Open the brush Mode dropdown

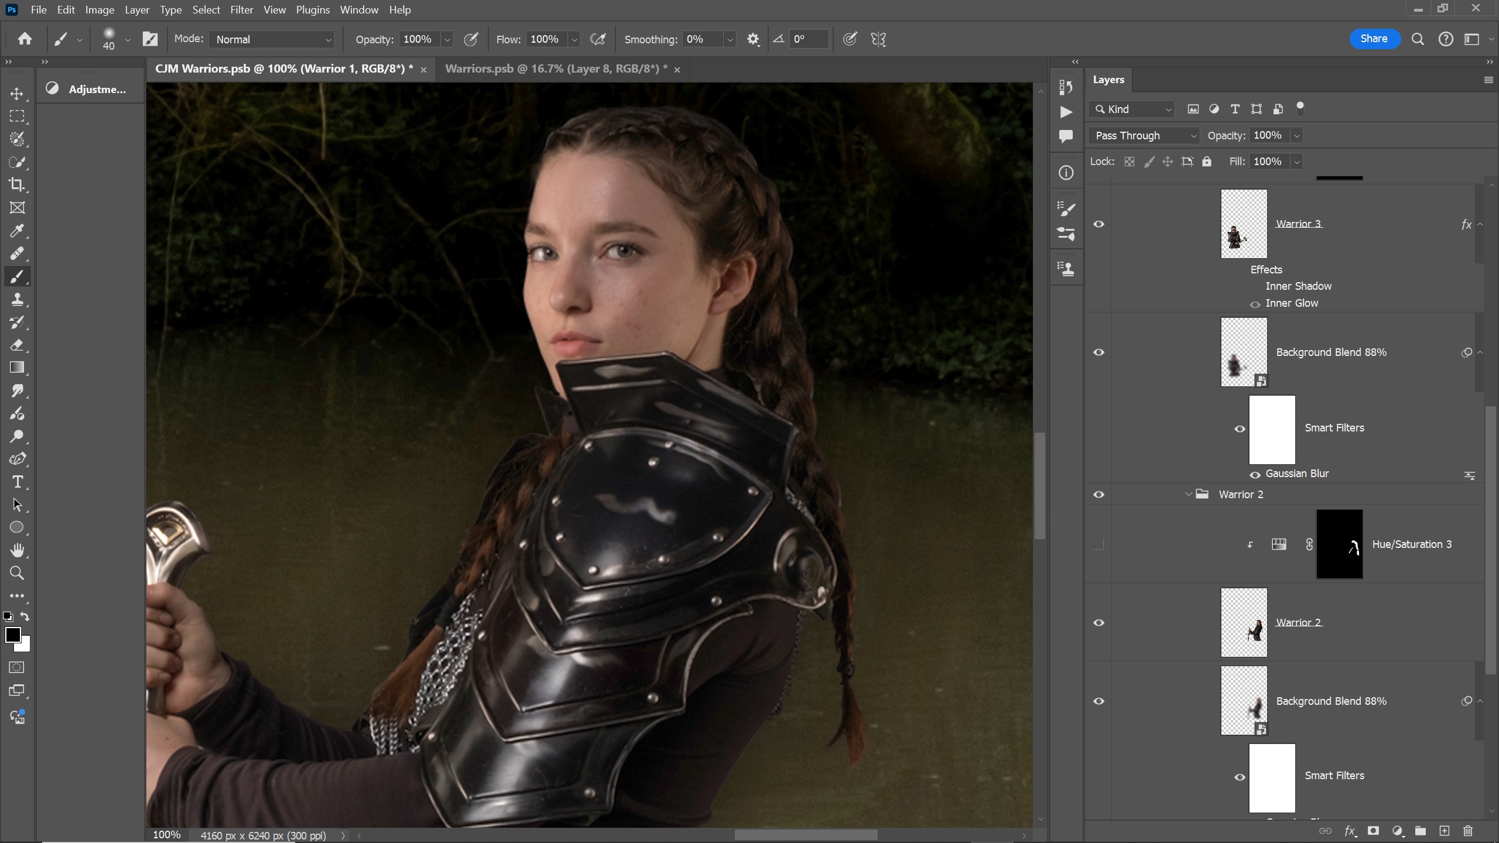tap(272, 39)
